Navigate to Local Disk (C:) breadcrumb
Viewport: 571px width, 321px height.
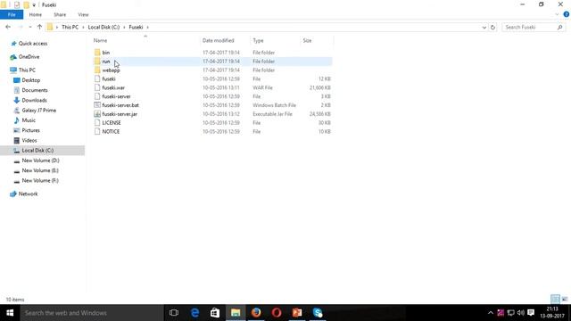[x=103, y=28]
